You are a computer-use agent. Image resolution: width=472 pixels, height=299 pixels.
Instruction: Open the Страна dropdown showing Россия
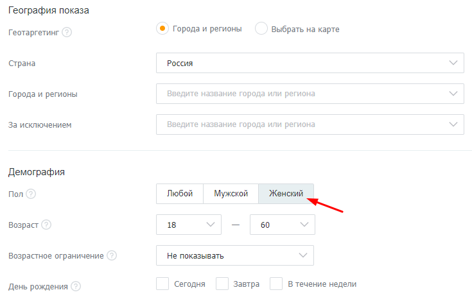(310, 63)
